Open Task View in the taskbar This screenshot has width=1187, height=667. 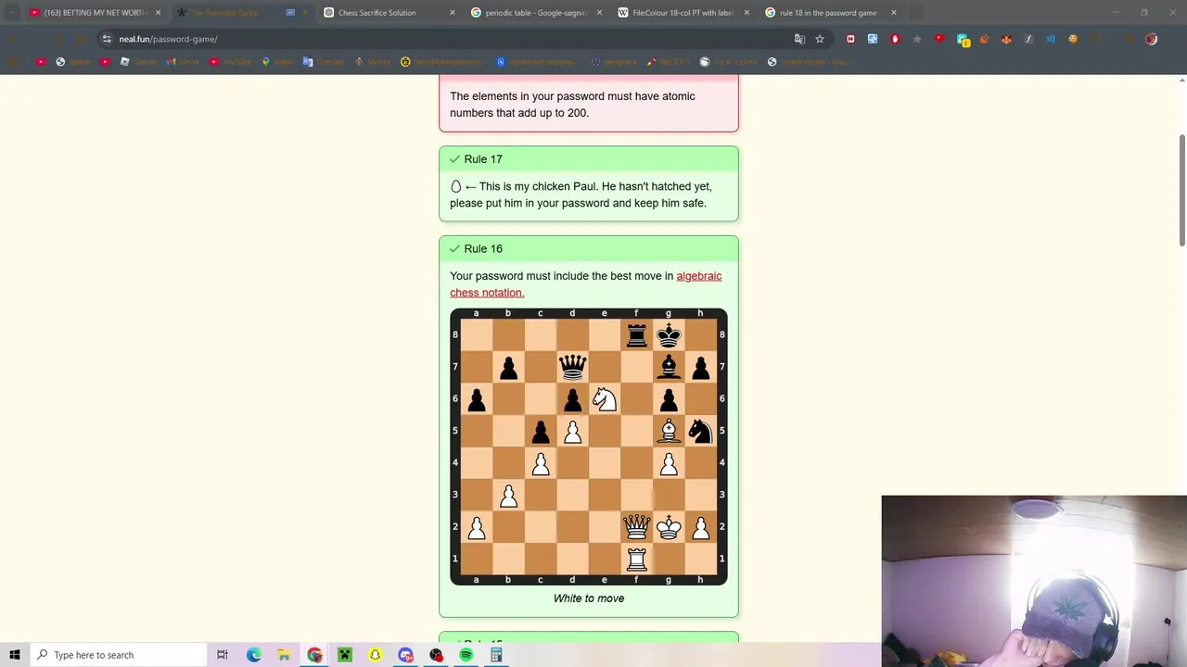tap(223, 655)
